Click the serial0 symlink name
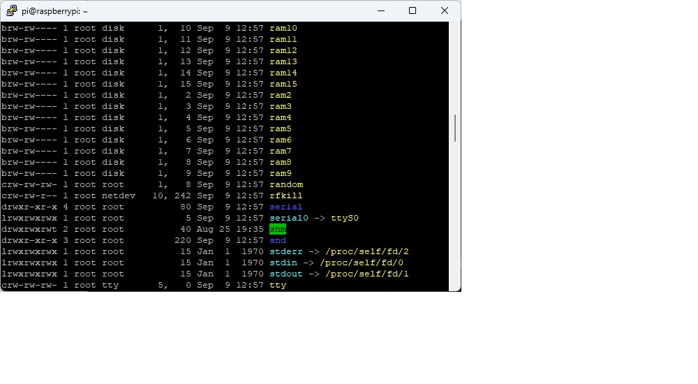 tap(289, 218)
